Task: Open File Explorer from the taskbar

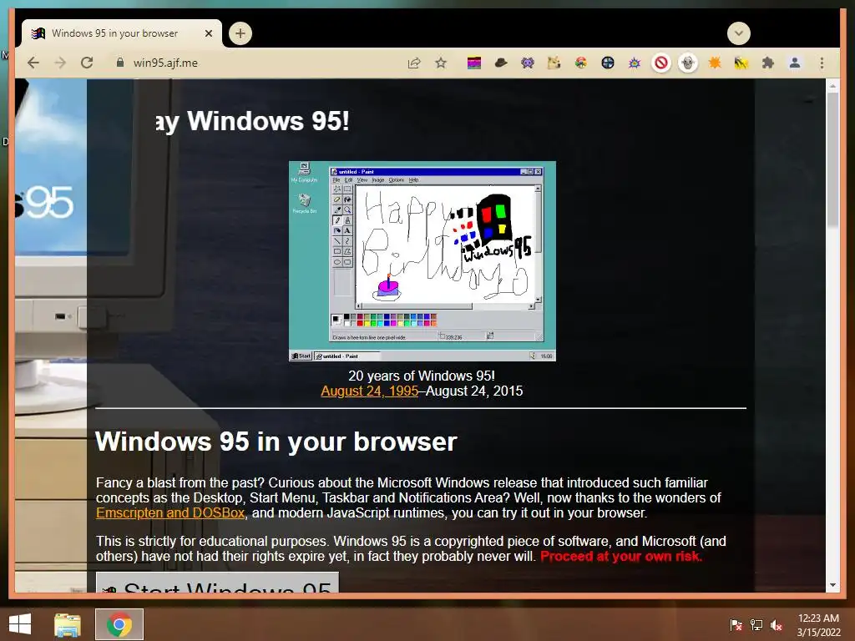Action: [67, 624]
